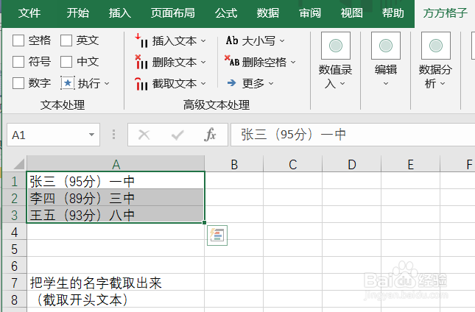Screen dimensions: 475x312
Task: Click the Delete Spaces (删除空格) icon
Action: tap(232, 61)
